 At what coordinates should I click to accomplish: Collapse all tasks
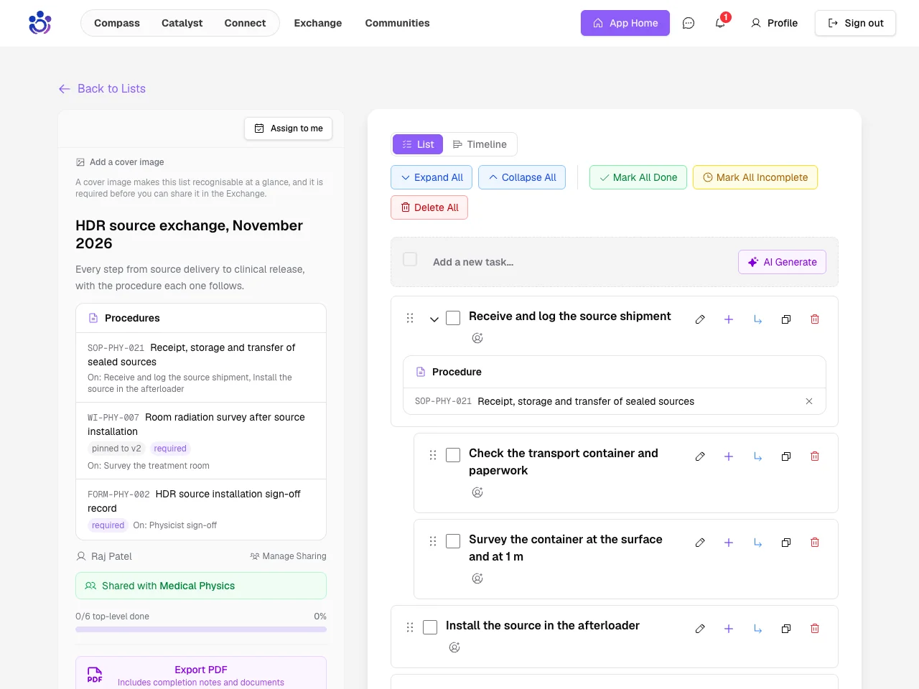tap(522, 177)
